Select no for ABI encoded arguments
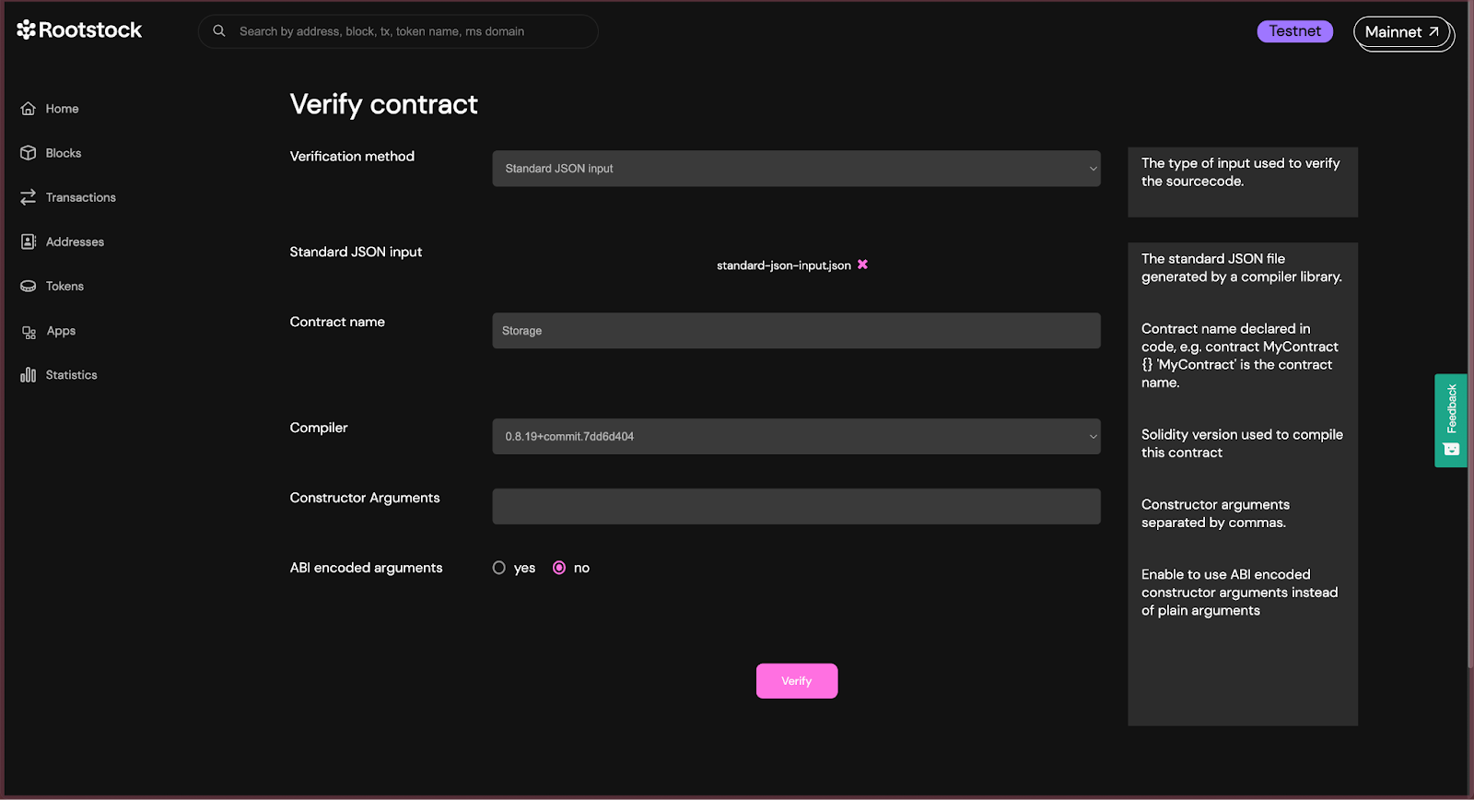The width and height of the screenshot is (1474, 800). [559, 568]
